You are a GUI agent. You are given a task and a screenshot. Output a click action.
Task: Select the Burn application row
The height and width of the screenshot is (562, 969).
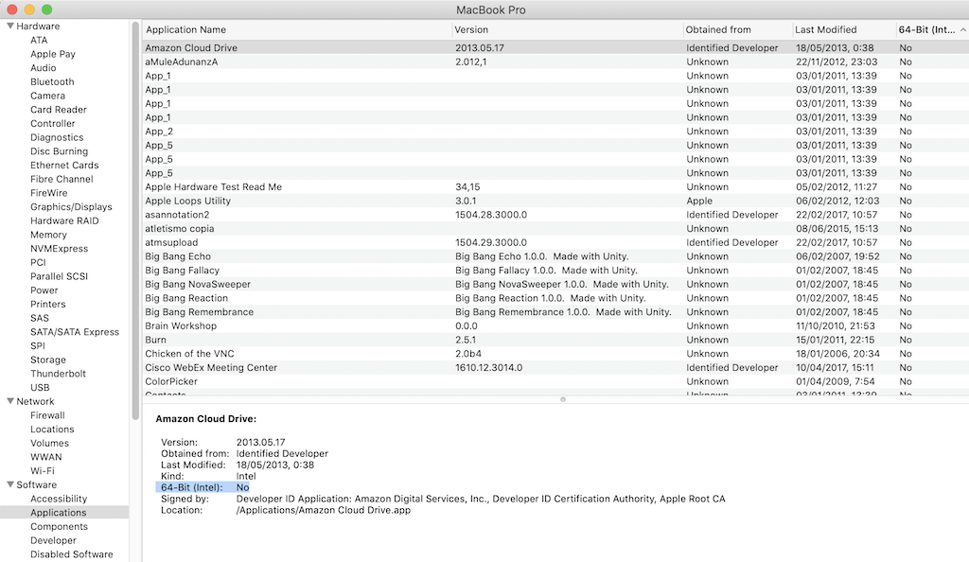(555, 340)
